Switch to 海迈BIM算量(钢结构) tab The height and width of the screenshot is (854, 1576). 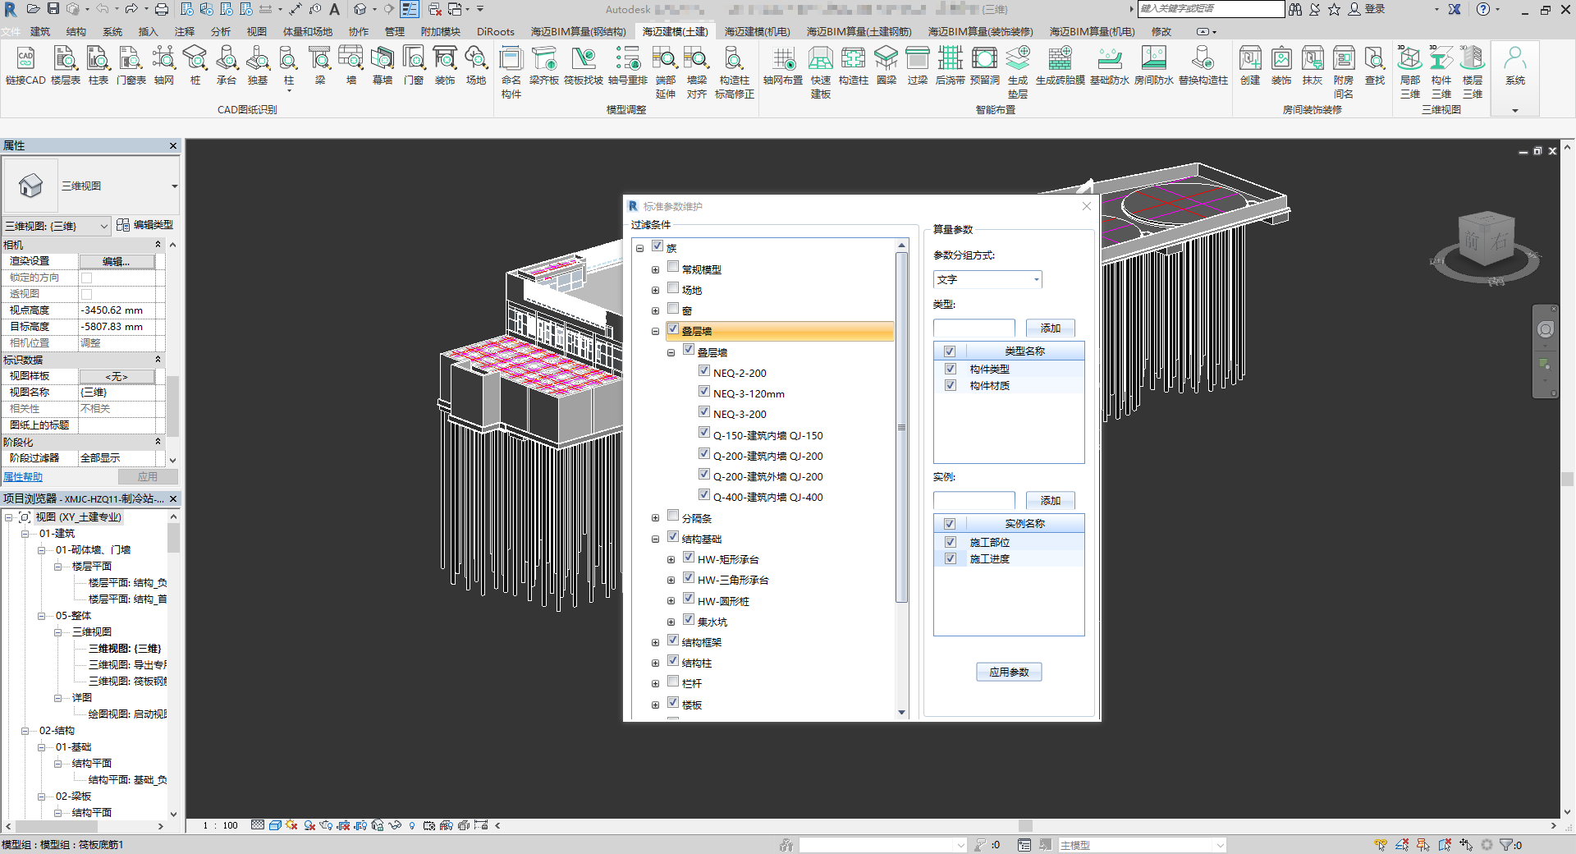(x=578, y=32)
